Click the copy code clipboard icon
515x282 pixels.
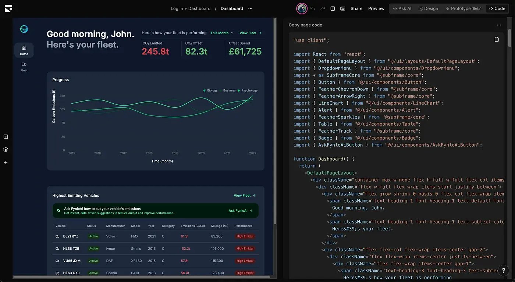pos(497,39)
